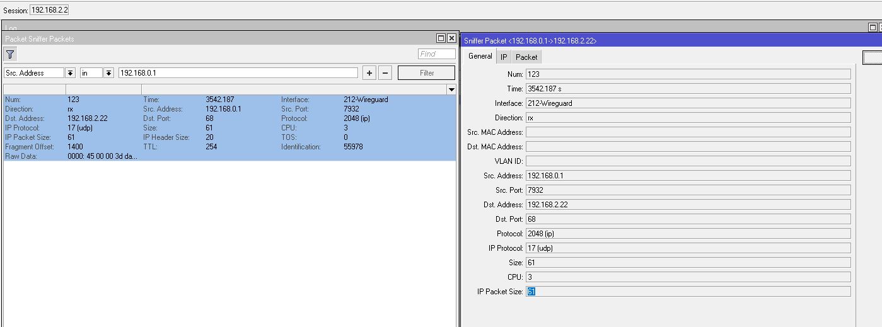Add a filter condition with plus button
The width and height of the screenshot is (882, 327).
tap(369, 73)
